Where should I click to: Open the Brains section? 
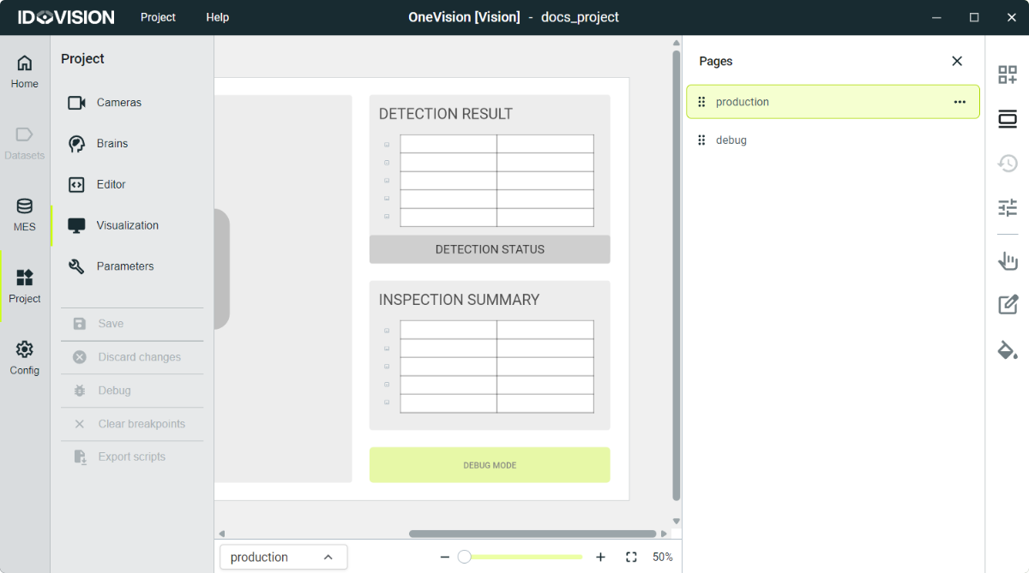[x=111, y=143]
